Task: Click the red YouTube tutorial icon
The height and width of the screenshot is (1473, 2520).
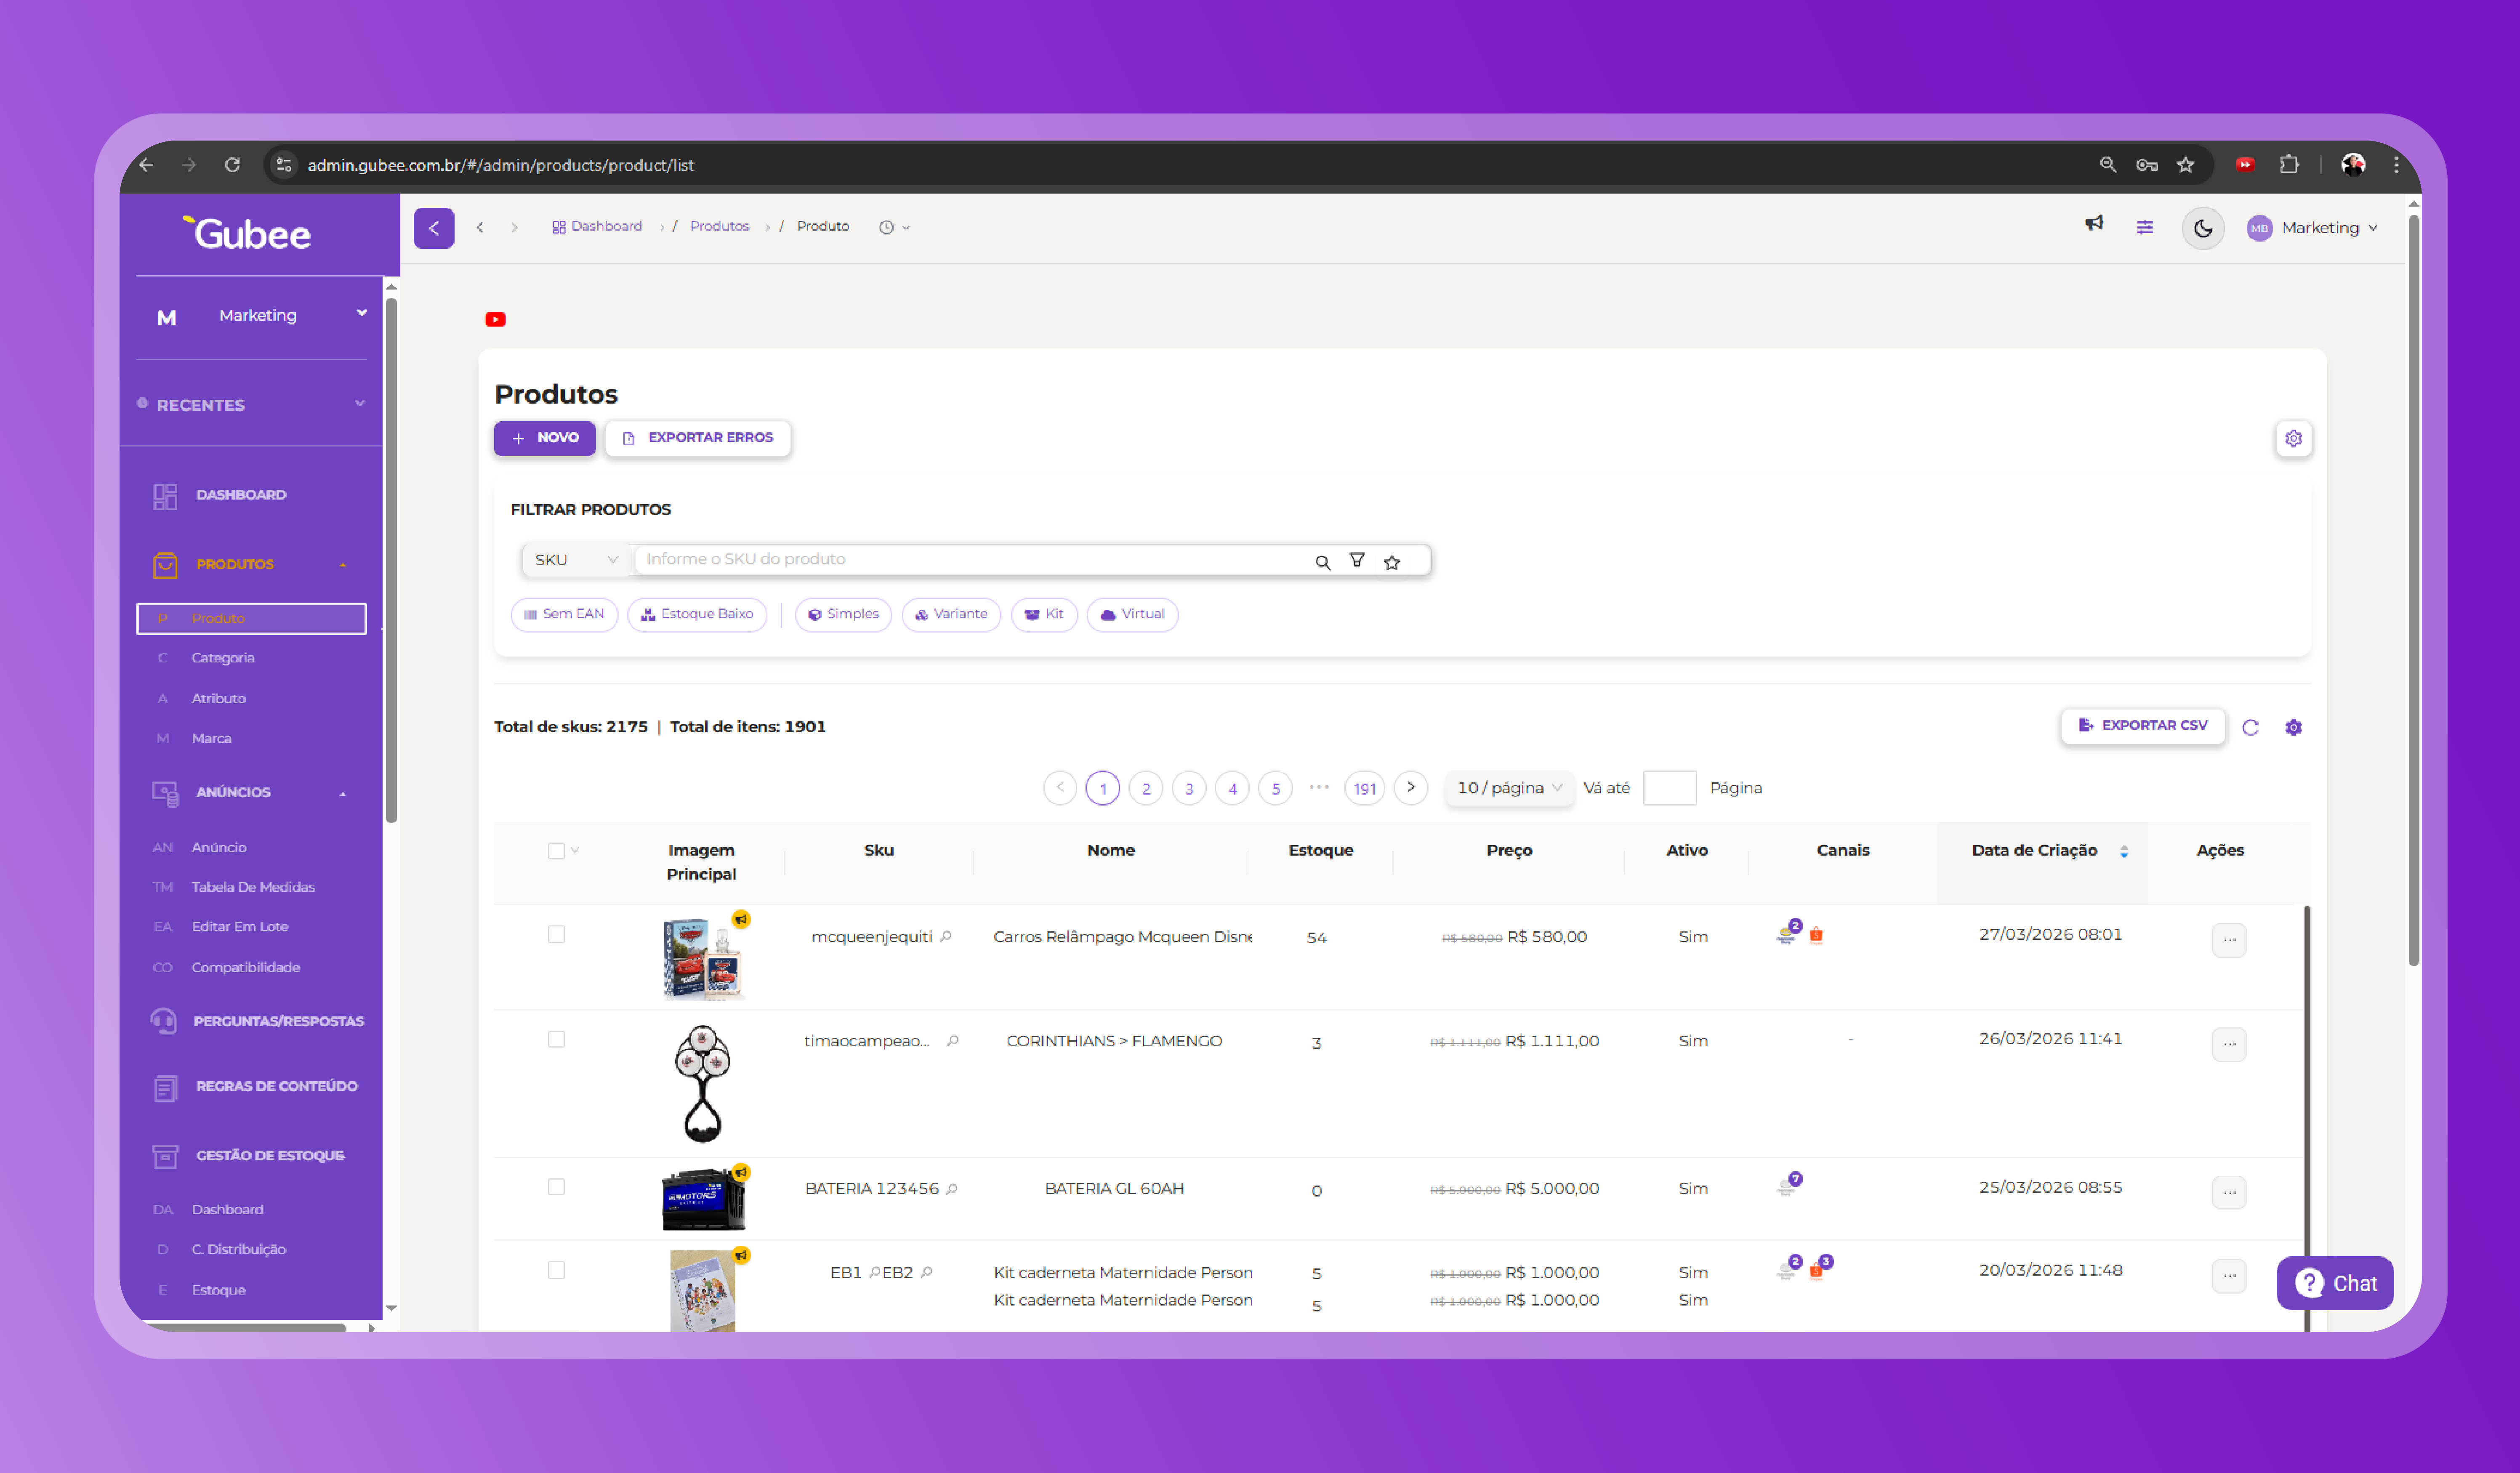Action: [x=495, y=320]
